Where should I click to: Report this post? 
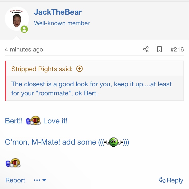tap(15, 180)
